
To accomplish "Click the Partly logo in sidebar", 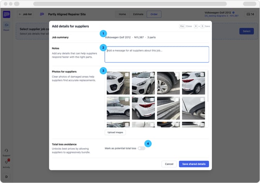I will (x=7, y=14).
